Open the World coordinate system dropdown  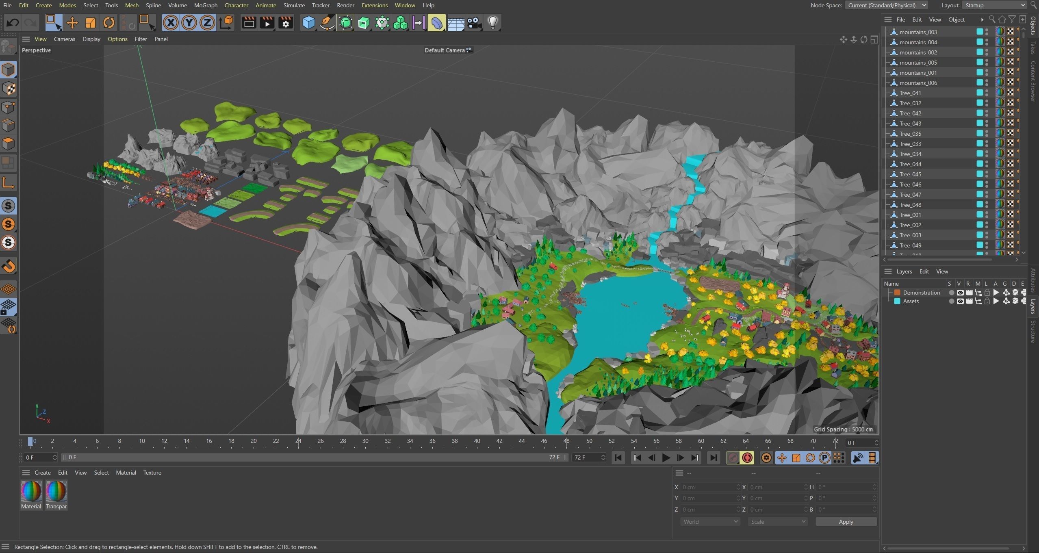[x=710, y=522]
